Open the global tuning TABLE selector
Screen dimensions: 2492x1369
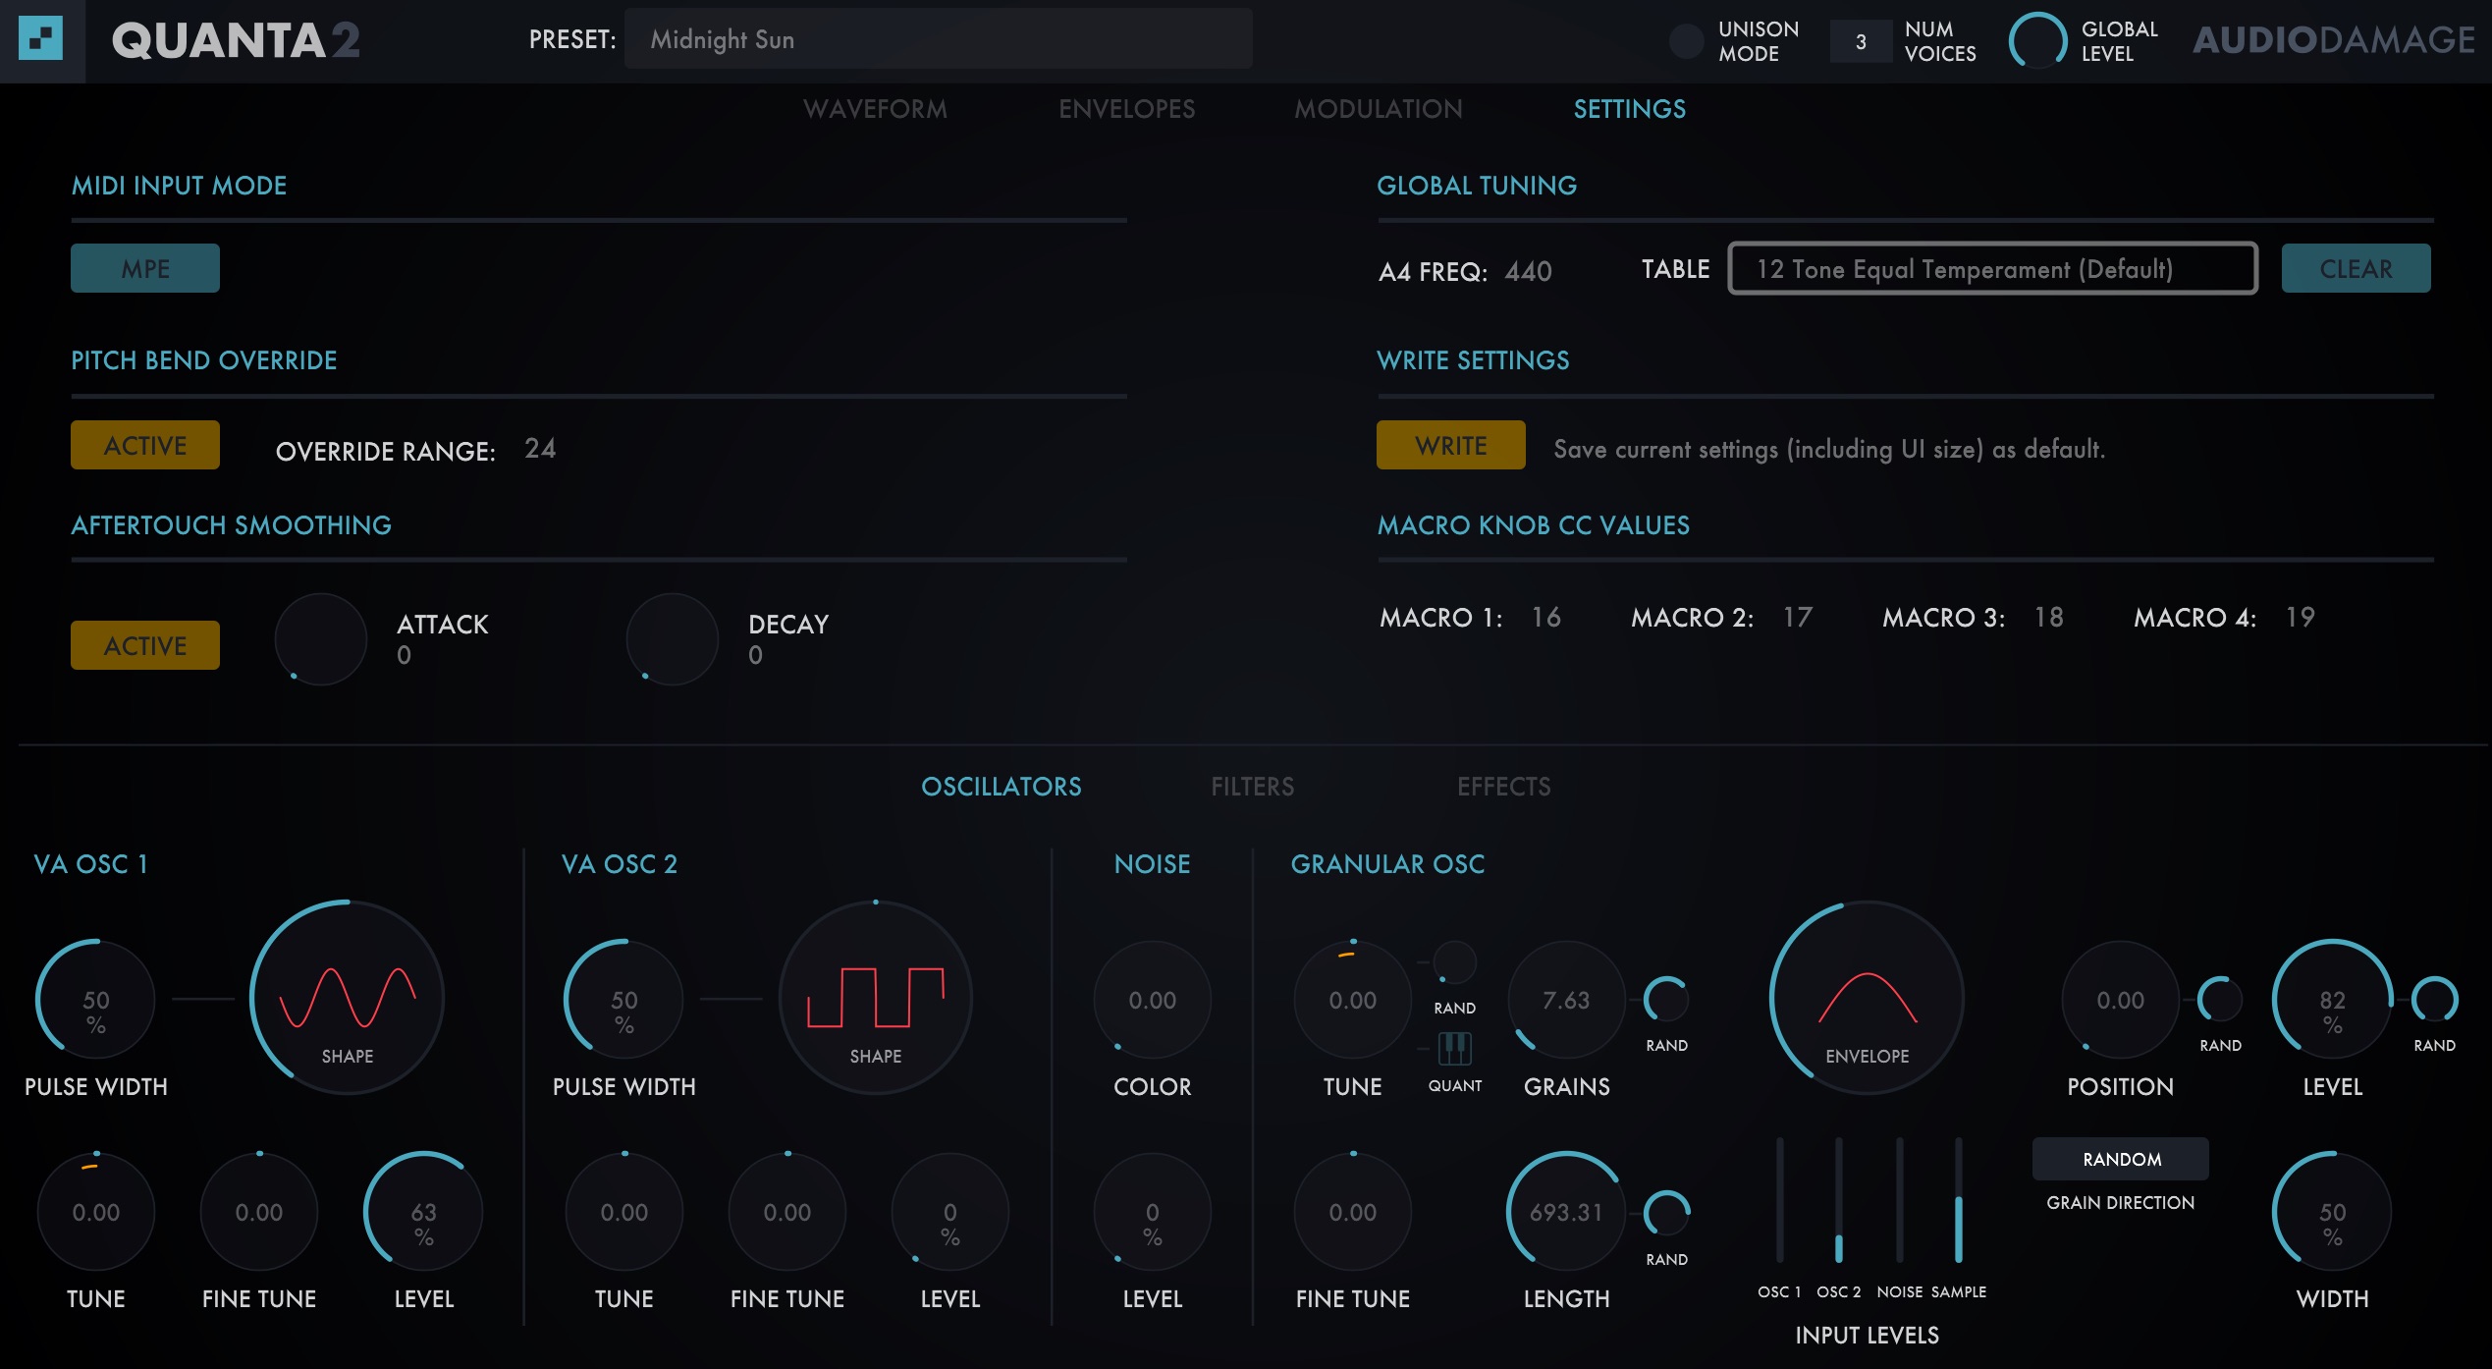tap(1991, 267)
